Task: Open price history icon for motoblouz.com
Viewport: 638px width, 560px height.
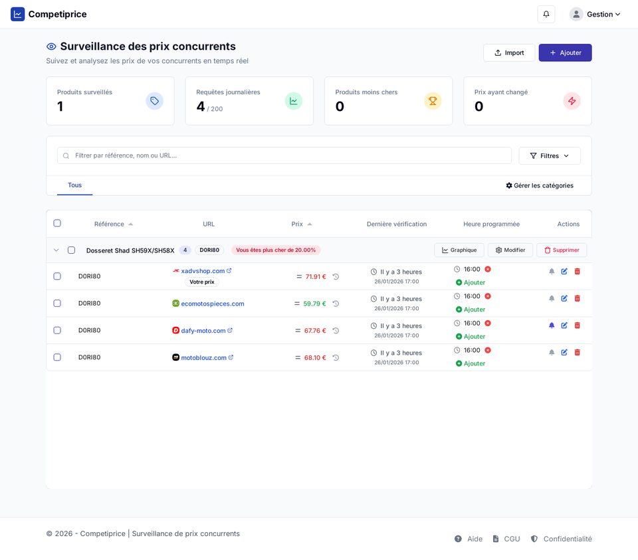Action: (336, 357)
